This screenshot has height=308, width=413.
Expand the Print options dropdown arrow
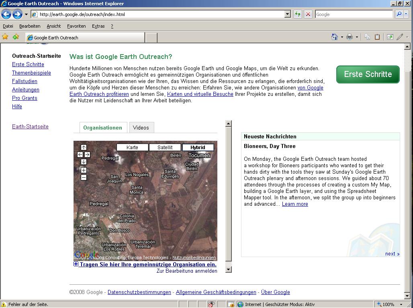point(357,37)
